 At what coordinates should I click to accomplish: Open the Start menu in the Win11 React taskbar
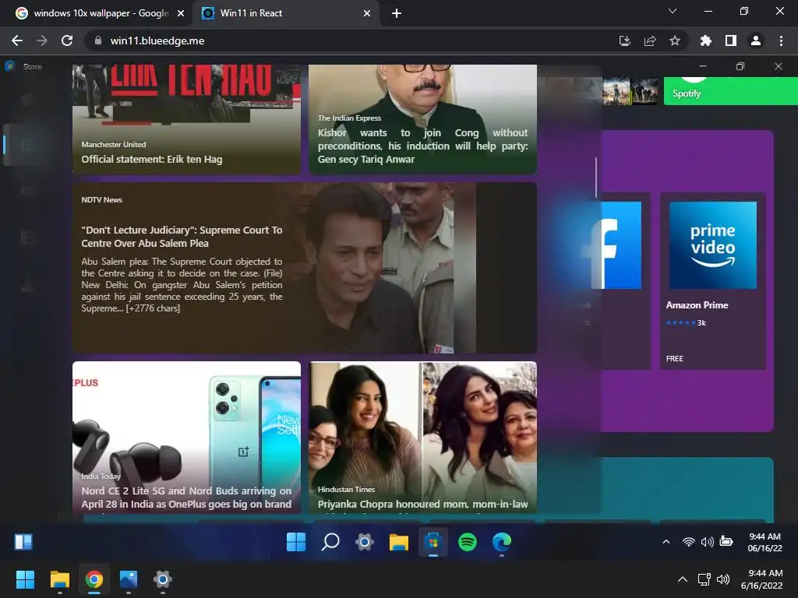tap(295, 542)
